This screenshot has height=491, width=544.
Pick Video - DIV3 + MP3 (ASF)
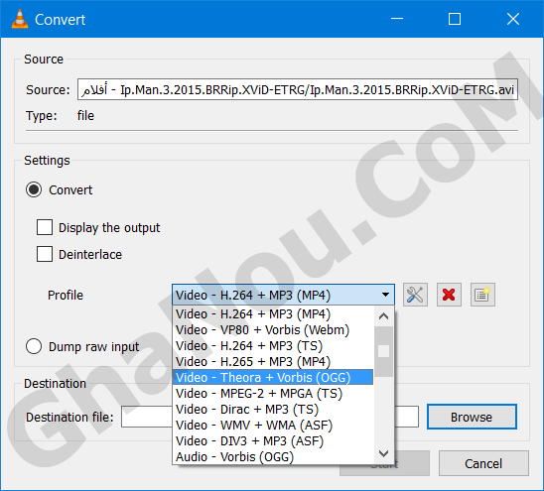pyautogui.click(x=273, y=441)
